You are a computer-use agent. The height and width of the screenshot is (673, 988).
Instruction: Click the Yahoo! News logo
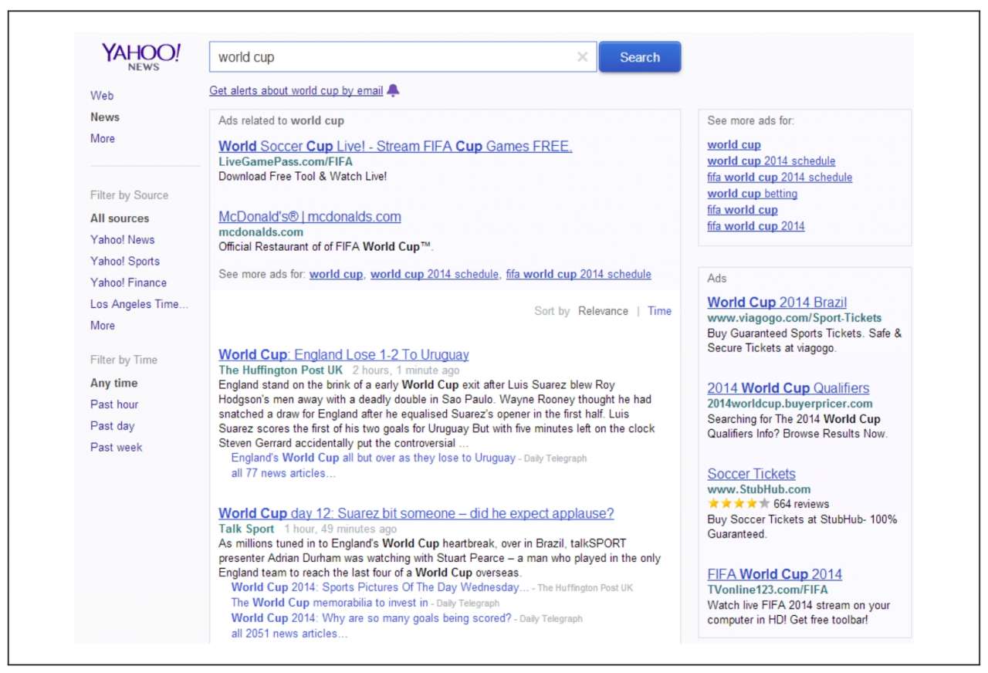point(141,57)
